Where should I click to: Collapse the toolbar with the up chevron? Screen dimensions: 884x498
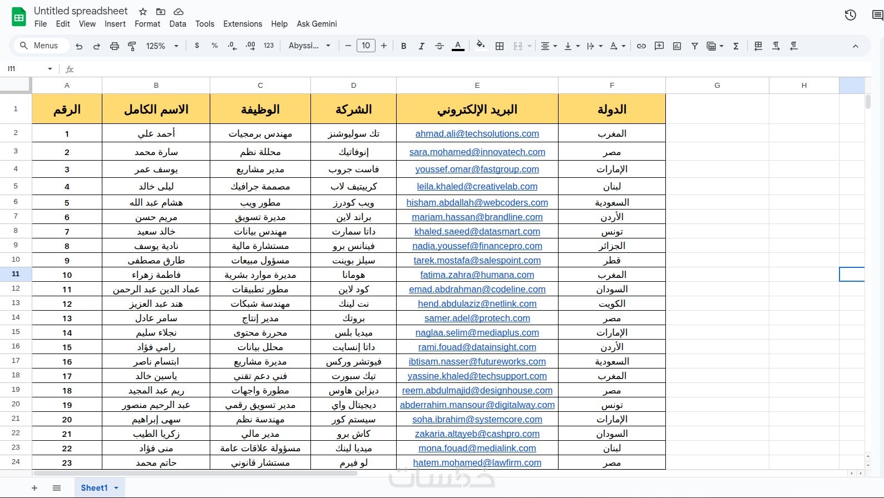click(x=856, y=46)
